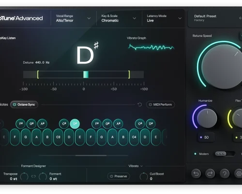242x194 pixels.
Task: Click the green power icon in Octave Sync
Action: pos(15,105)
